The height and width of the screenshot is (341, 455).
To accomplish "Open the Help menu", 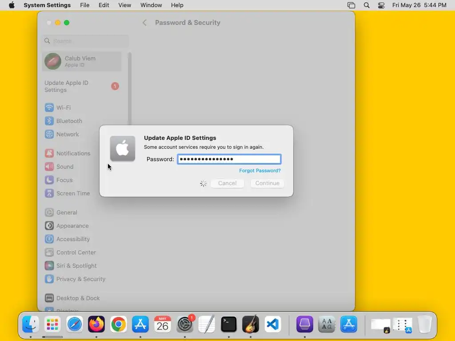I will 177,5.
